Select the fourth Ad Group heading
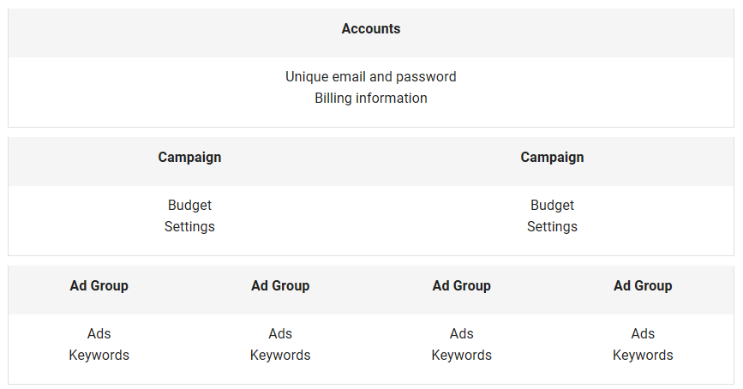This screenshot has height=389, width=743. [x=643, y=285]
